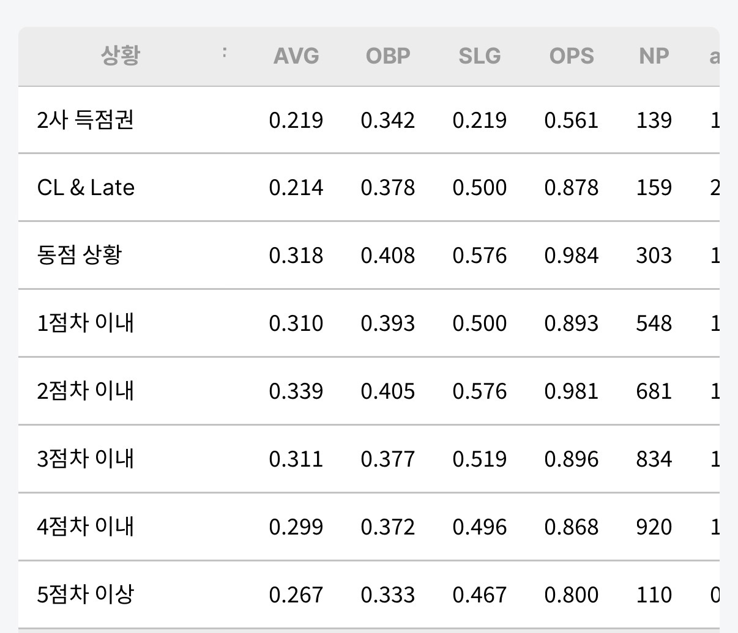Image resolution: width=738 pixels, height=633 pixels.
Task: Sort table by AVG column header
Action: pos(296,56)
